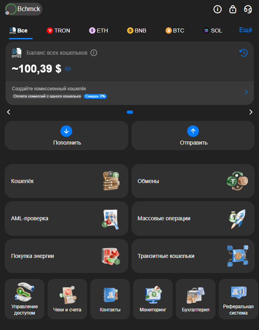Open Создайте комиссионный кошелёк chevron

[246, 92]
